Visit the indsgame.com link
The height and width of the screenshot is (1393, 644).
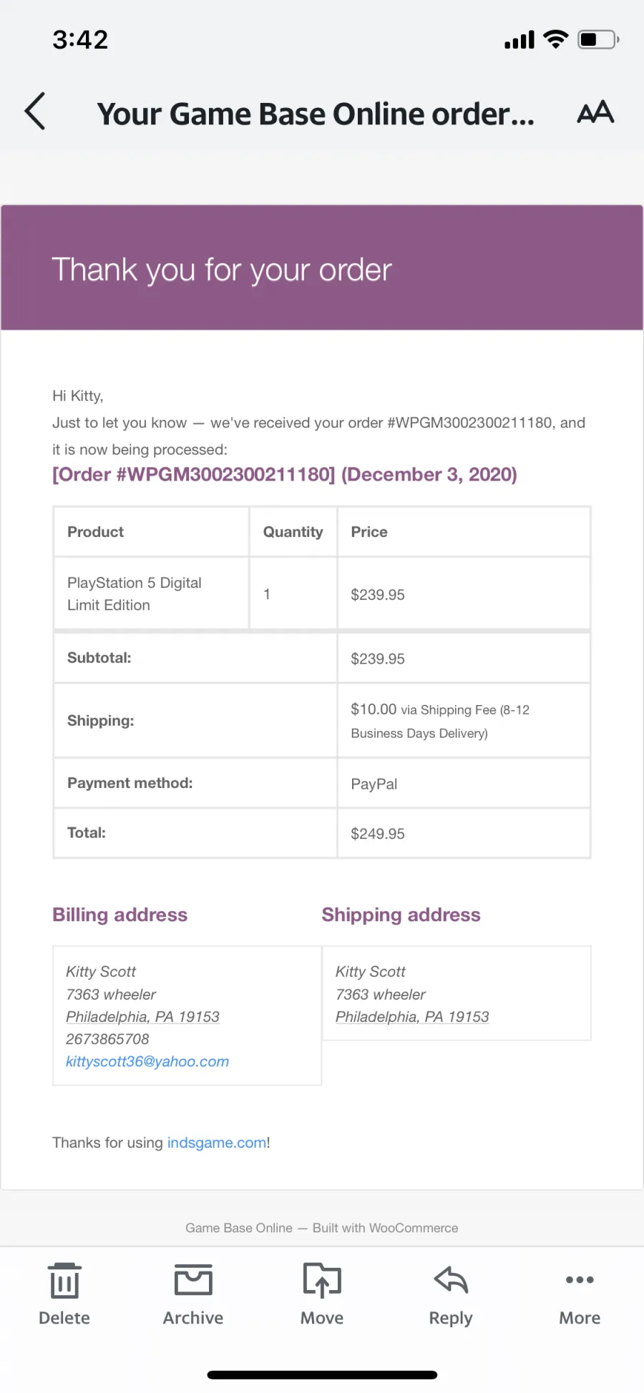[x=217, y=1143]
